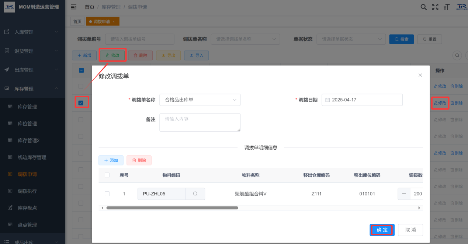Expand 入库管理 using its chevron
Viewport: 468px width, 244px height.
(56, 32)
